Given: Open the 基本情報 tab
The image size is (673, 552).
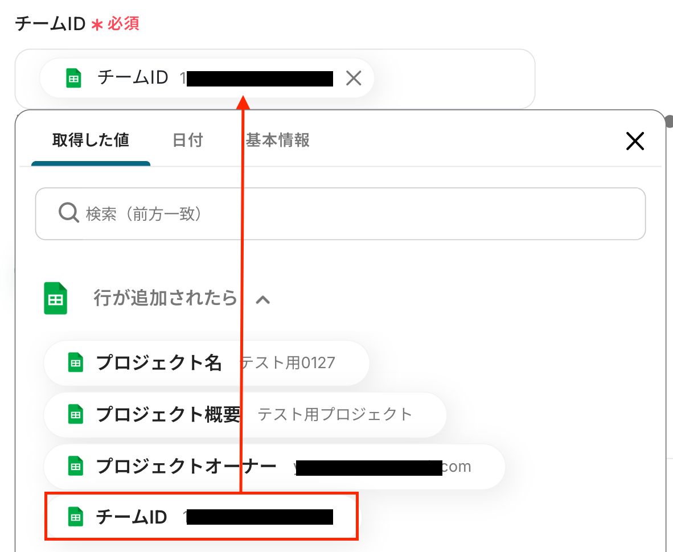Looking at the screenshot, I should (277, 140).
